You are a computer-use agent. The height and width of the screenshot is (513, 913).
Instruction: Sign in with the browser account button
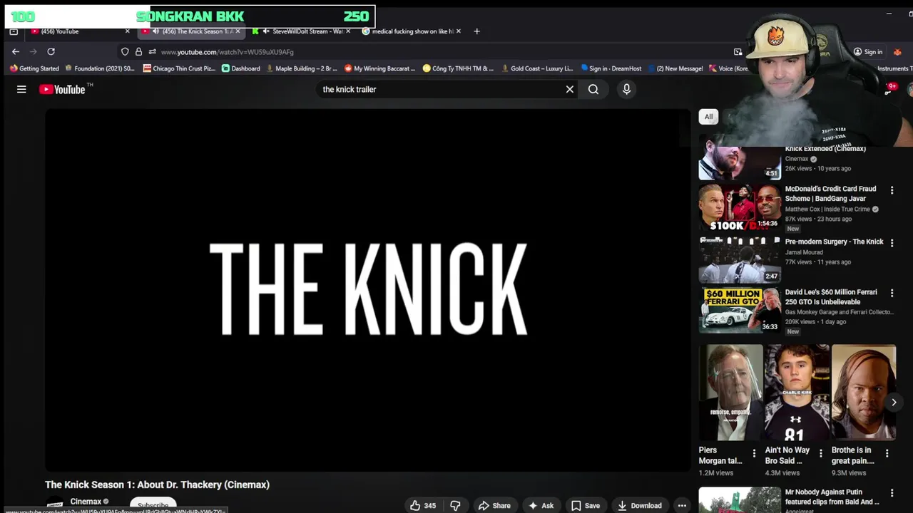(x=867, y=51)
